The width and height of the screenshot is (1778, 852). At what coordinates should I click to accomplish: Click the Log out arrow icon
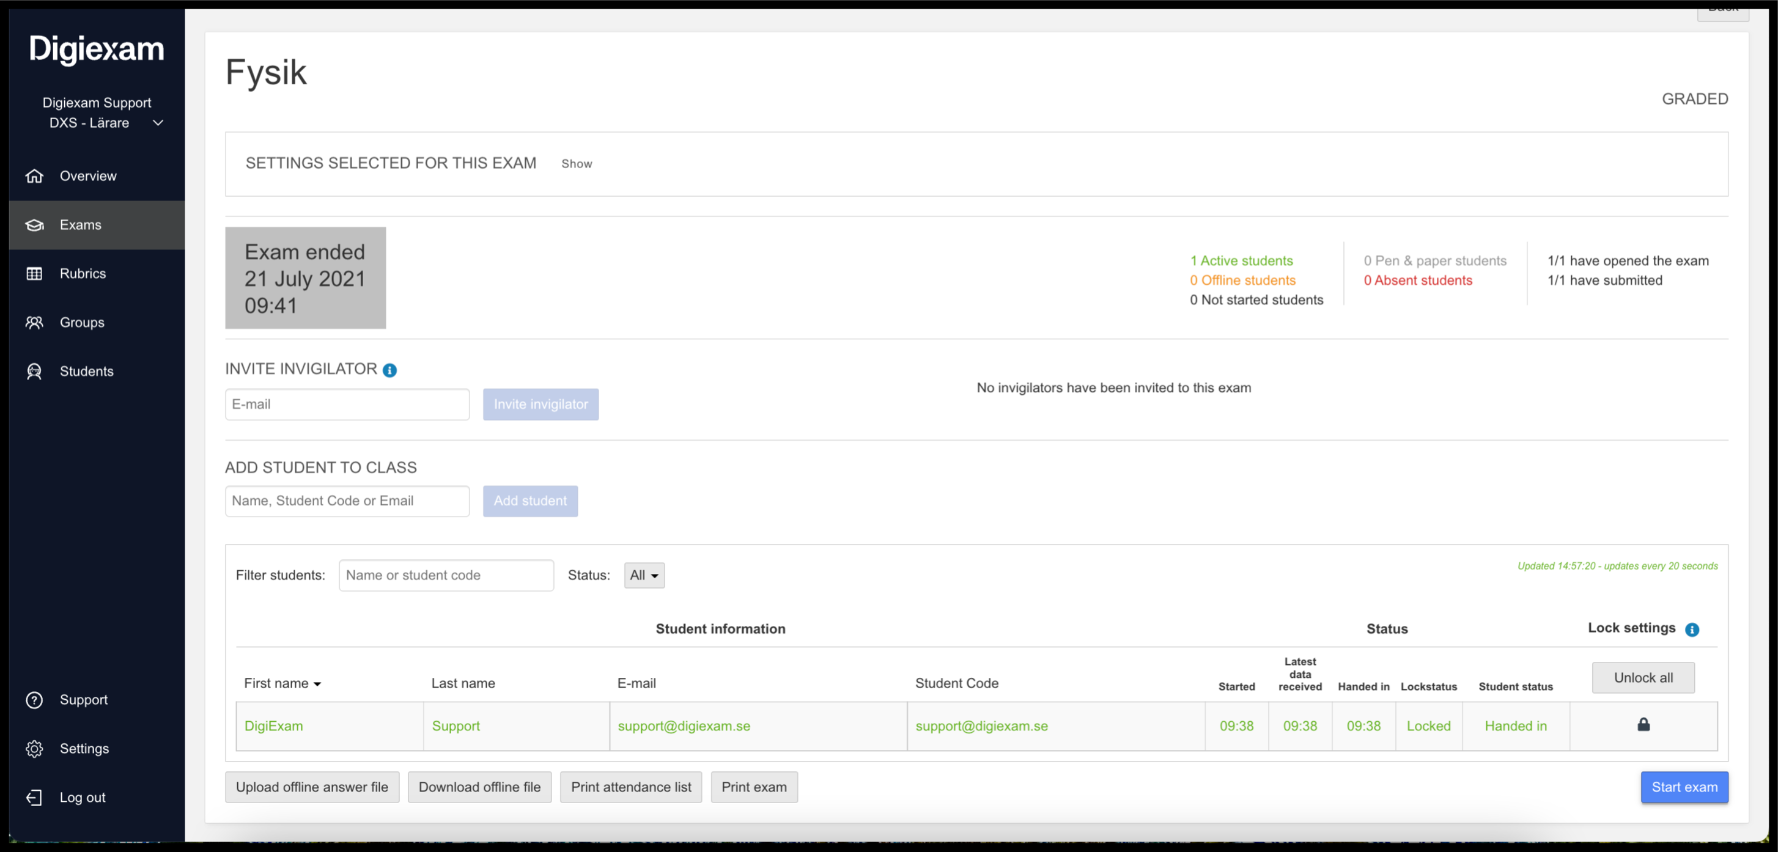pyautogui.click(x=34, y=798)
